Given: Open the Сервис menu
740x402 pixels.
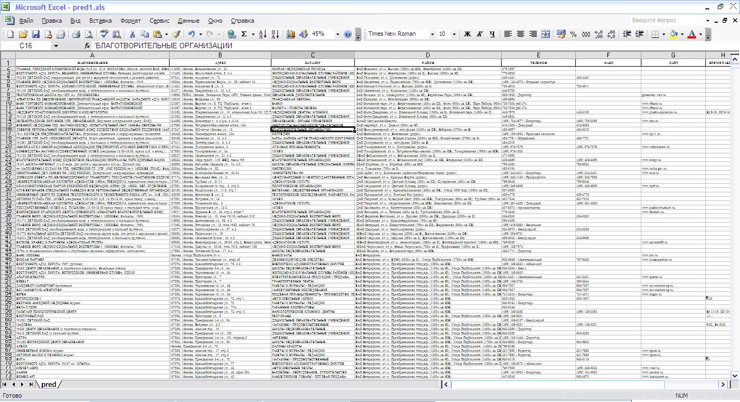Looking at the screenshot, I should pyautogui.click(x=159, y=21).
